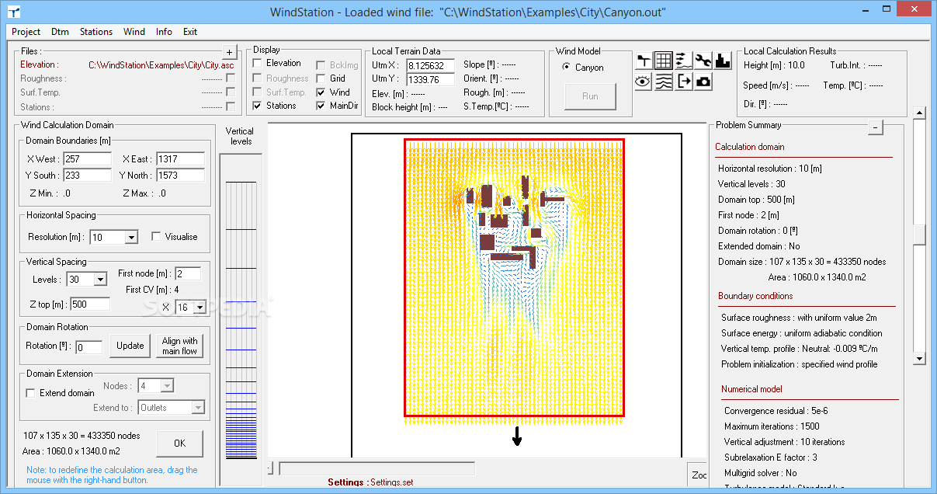Viewport: 937px width, 494px height.
Task: Toggle the Stations file checkbox in Files
Action: click(230, 107)
